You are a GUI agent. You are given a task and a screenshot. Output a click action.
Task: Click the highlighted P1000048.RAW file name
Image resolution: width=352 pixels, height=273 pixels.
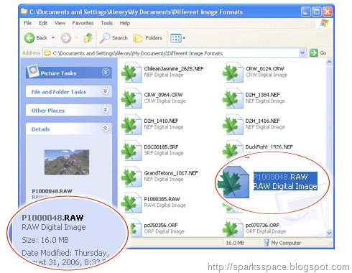(281, 177)
